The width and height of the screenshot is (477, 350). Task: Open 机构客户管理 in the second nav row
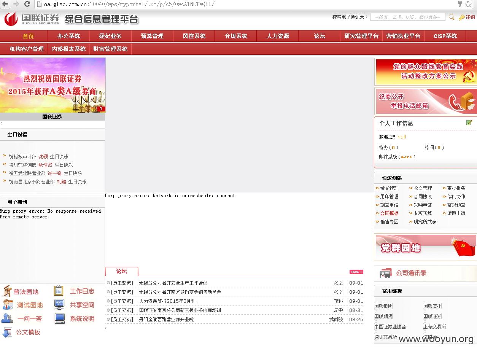point(27,49)
